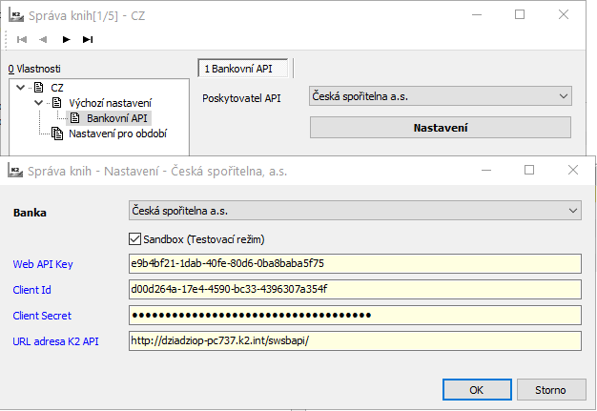597x411 pixels.
Task: Click document icon beside Výchozí nastavení
Action: coord(56,103)
